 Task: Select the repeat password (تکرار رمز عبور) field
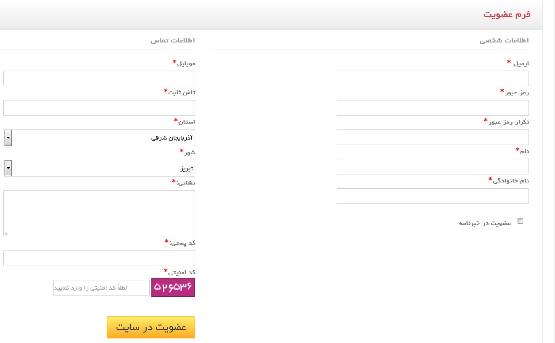point(433,137)
